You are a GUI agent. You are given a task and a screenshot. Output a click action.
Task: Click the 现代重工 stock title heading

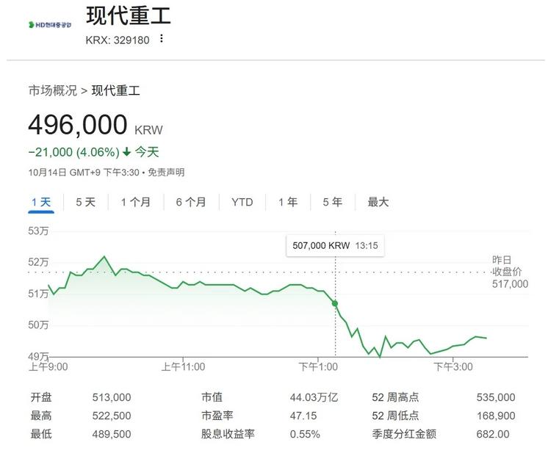128,15
